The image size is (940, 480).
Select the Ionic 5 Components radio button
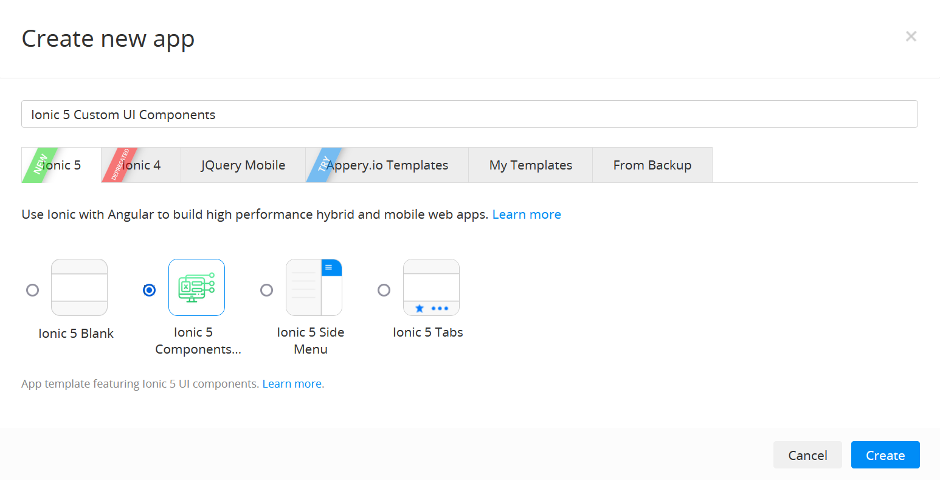150,290
